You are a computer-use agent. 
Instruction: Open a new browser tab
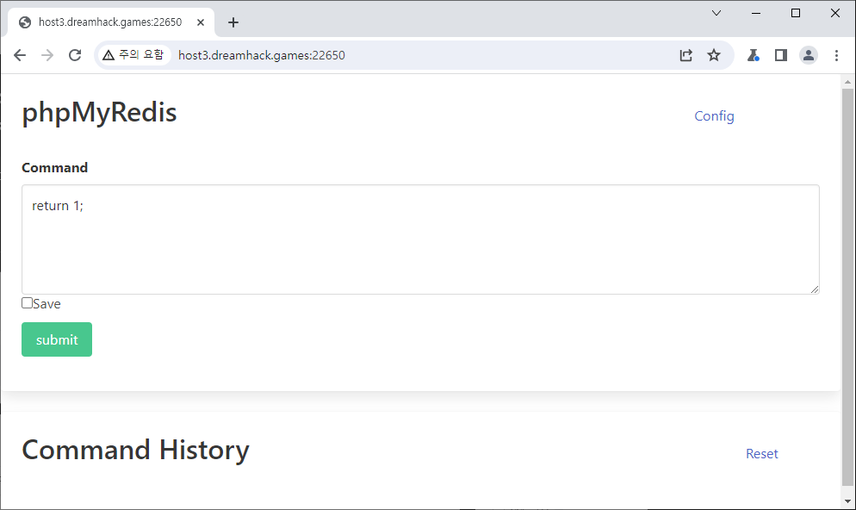coord(233,22)
